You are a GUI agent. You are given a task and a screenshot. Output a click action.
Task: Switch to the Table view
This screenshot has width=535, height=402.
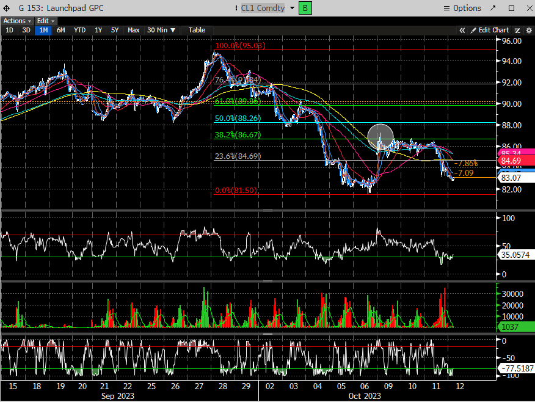pyautogui.click(x=197, y=30)
